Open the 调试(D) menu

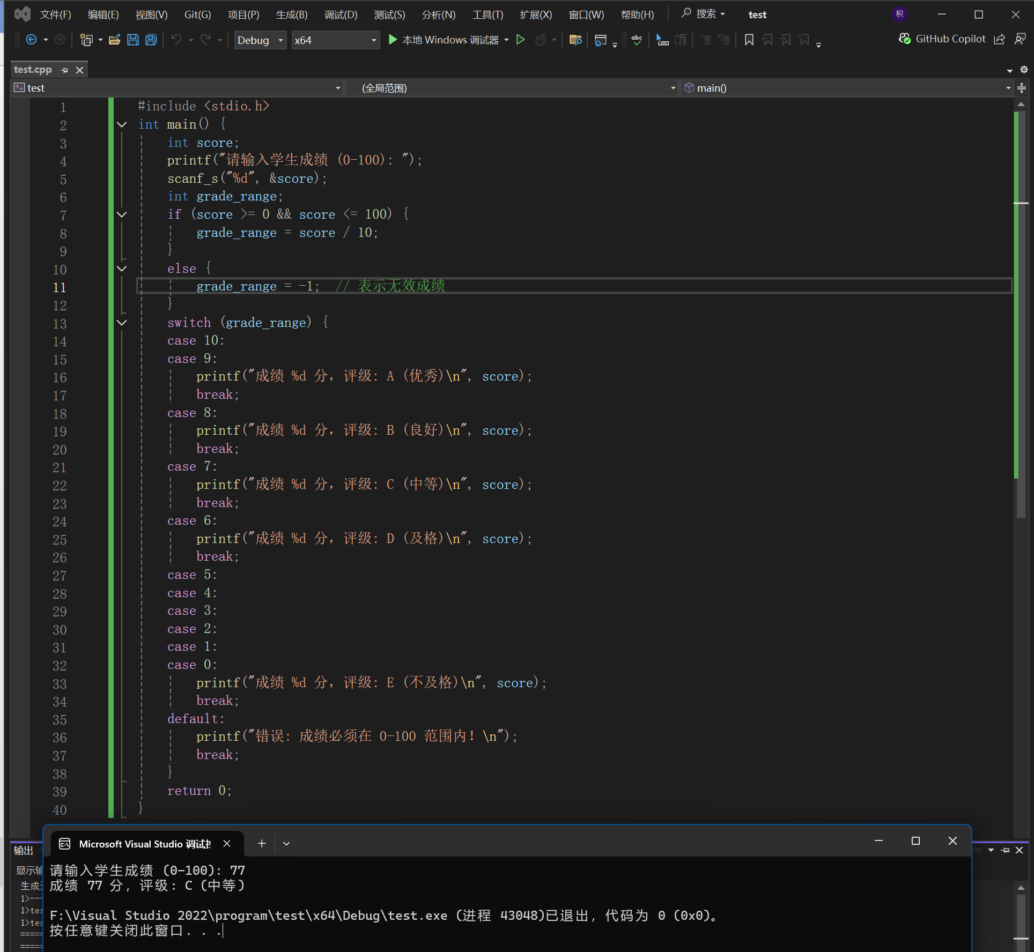click(341, 14)
